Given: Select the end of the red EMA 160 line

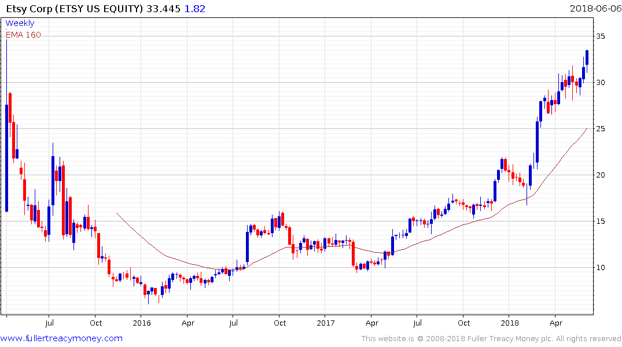Looking at the screenshot, I should 587,128.
